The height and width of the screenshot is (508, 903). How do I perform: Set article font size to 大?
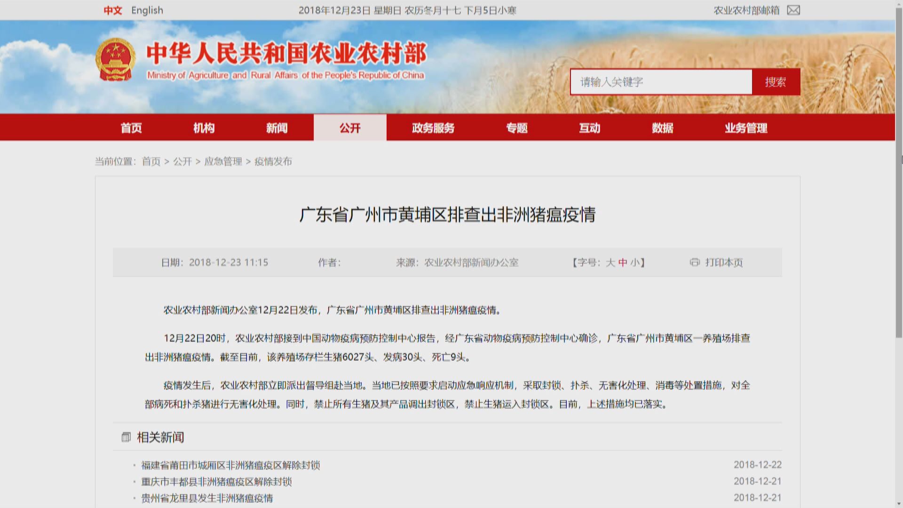611,262
